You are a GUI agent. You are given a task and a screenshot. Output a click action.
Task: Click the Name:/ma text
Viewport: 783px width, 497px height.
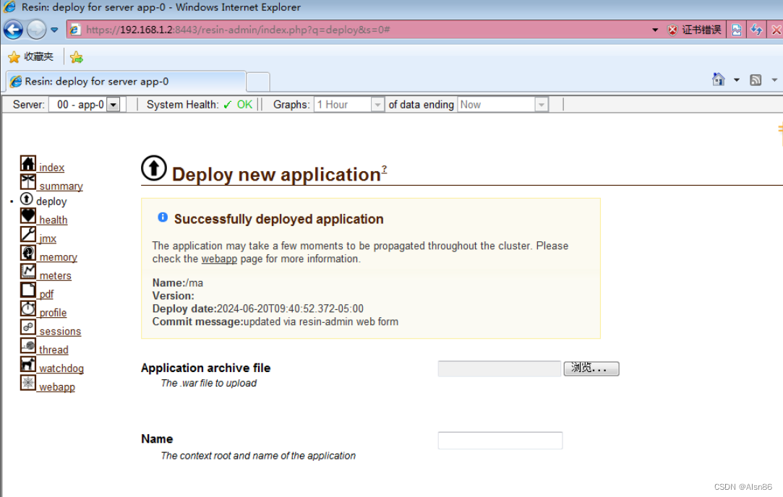[178, 283]
